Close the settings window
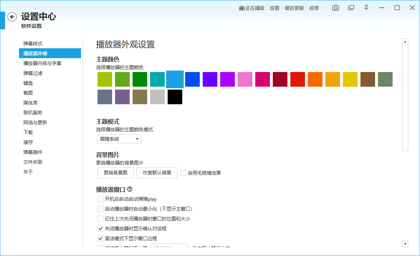Screen dimensions: 420x256 (x=412, y=8)
